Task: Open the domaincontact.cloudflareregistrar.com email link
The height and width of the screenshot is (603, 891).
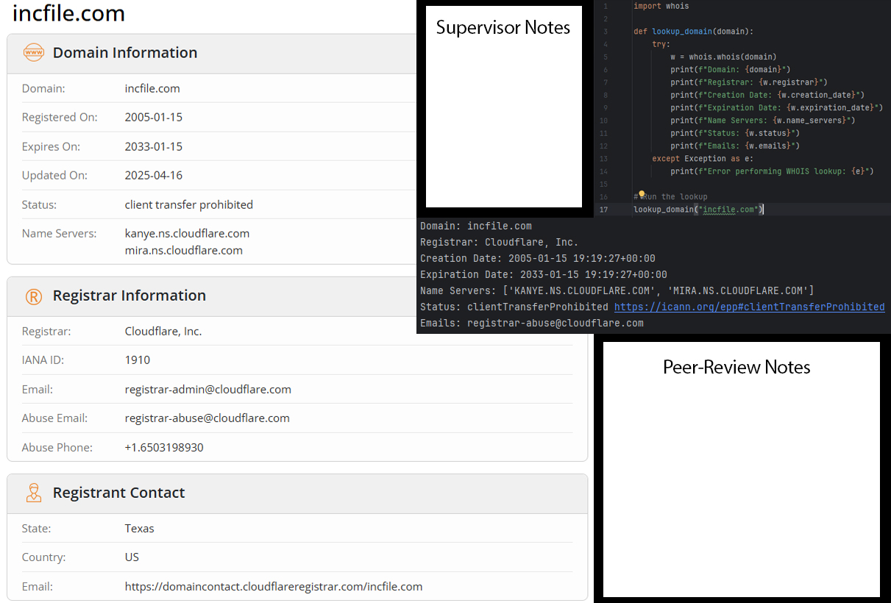Action: click(x=273, y=586)
